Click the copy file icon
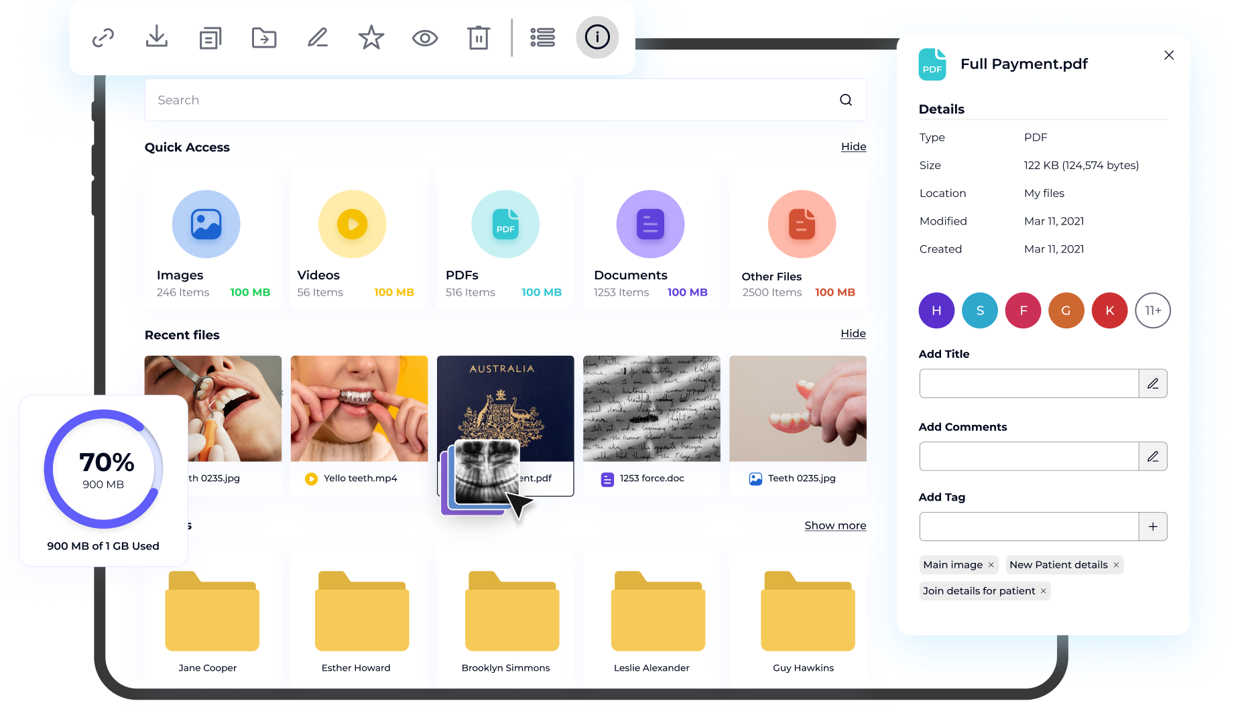The height and width of the screenshot is (709, 1240). [x=210, y=38]
